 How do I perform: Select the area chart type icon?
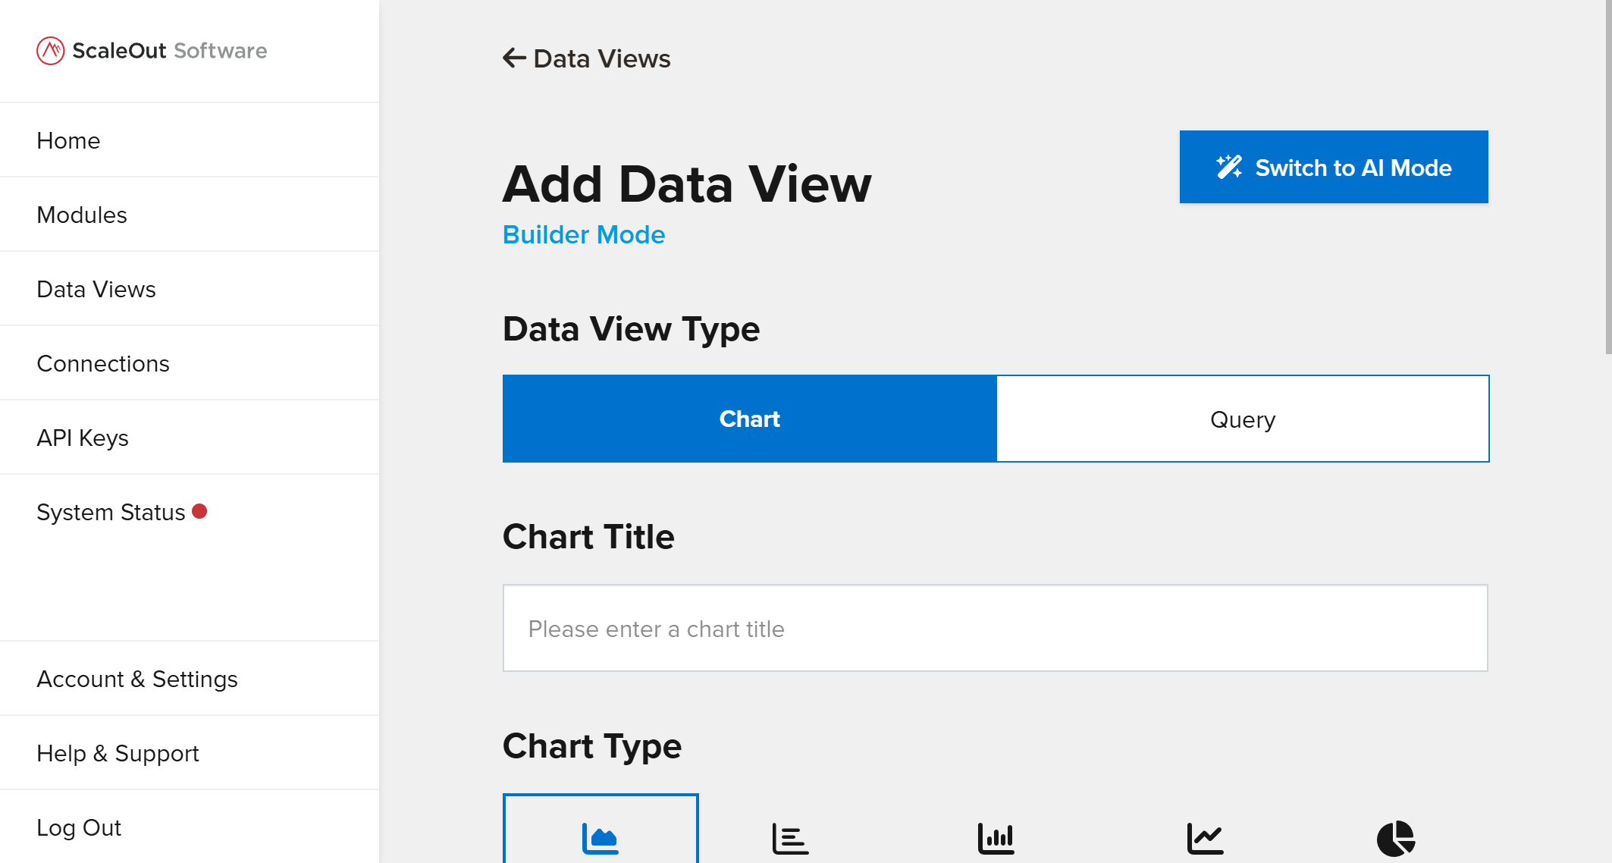pyautogui.click(x=601, y=838)
